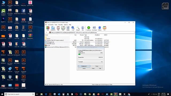Click the Extract To toolbar icon
171x96 pixels.
(x=53, y=28)
